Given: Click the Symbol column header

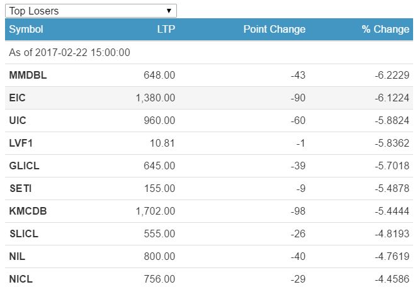Looking at the screenshot, I should point(26,30).
